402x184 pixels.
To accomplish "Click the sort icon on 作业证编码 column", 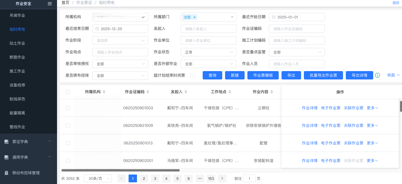I will (148, 92).
